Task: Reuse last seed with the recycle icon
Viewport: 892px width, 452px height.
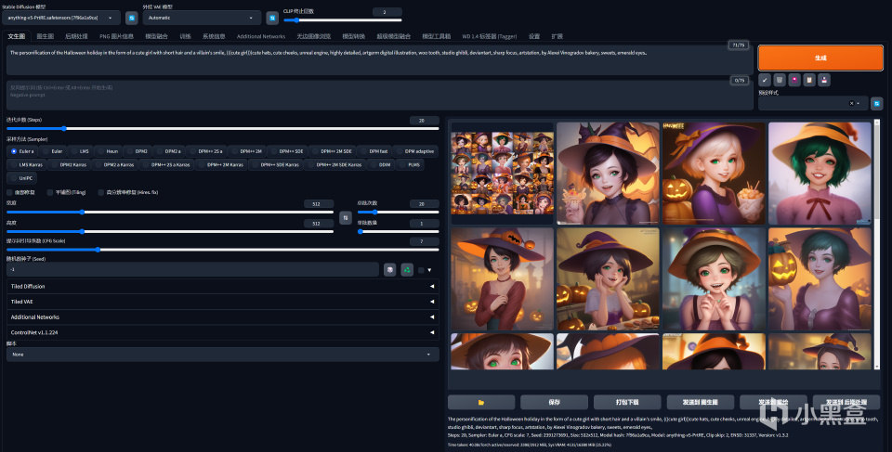Action: click(x=407, y=269)
